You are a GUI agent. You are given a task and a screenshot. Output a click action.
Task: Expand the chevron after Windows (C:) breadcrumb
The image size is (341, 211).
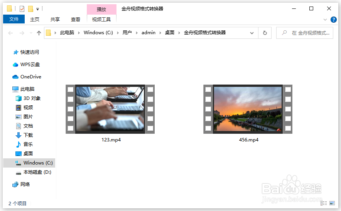pos(118,33)
